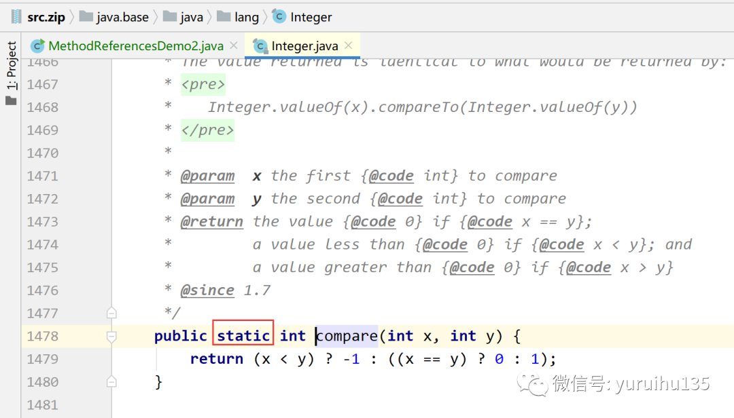Image resolution: width=734 pixels, height=418 pixels.
Task: Click the Integer.java tab class icon
Action: click(x=260, y=46)
